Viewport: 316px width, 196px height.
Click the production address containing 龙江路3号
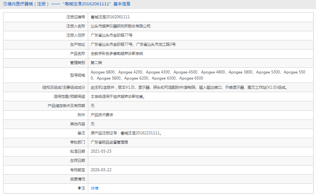tap(133, 45)
